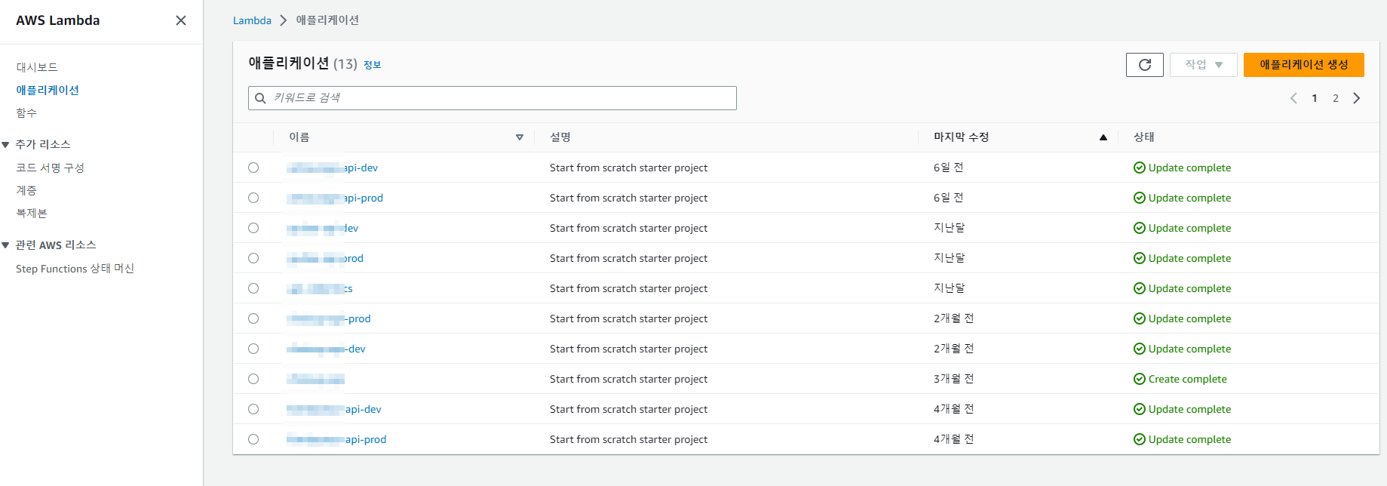
Task: Click Create complete status text
Action: coord(1188,379)
